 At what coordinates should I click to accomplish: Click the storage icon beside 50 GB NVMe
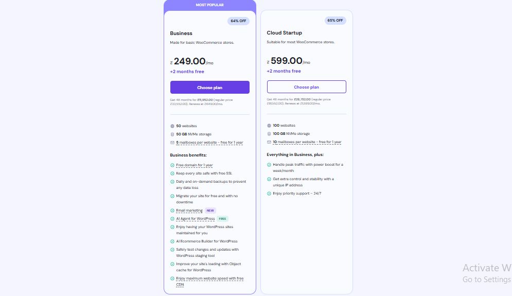coord(172,134)
